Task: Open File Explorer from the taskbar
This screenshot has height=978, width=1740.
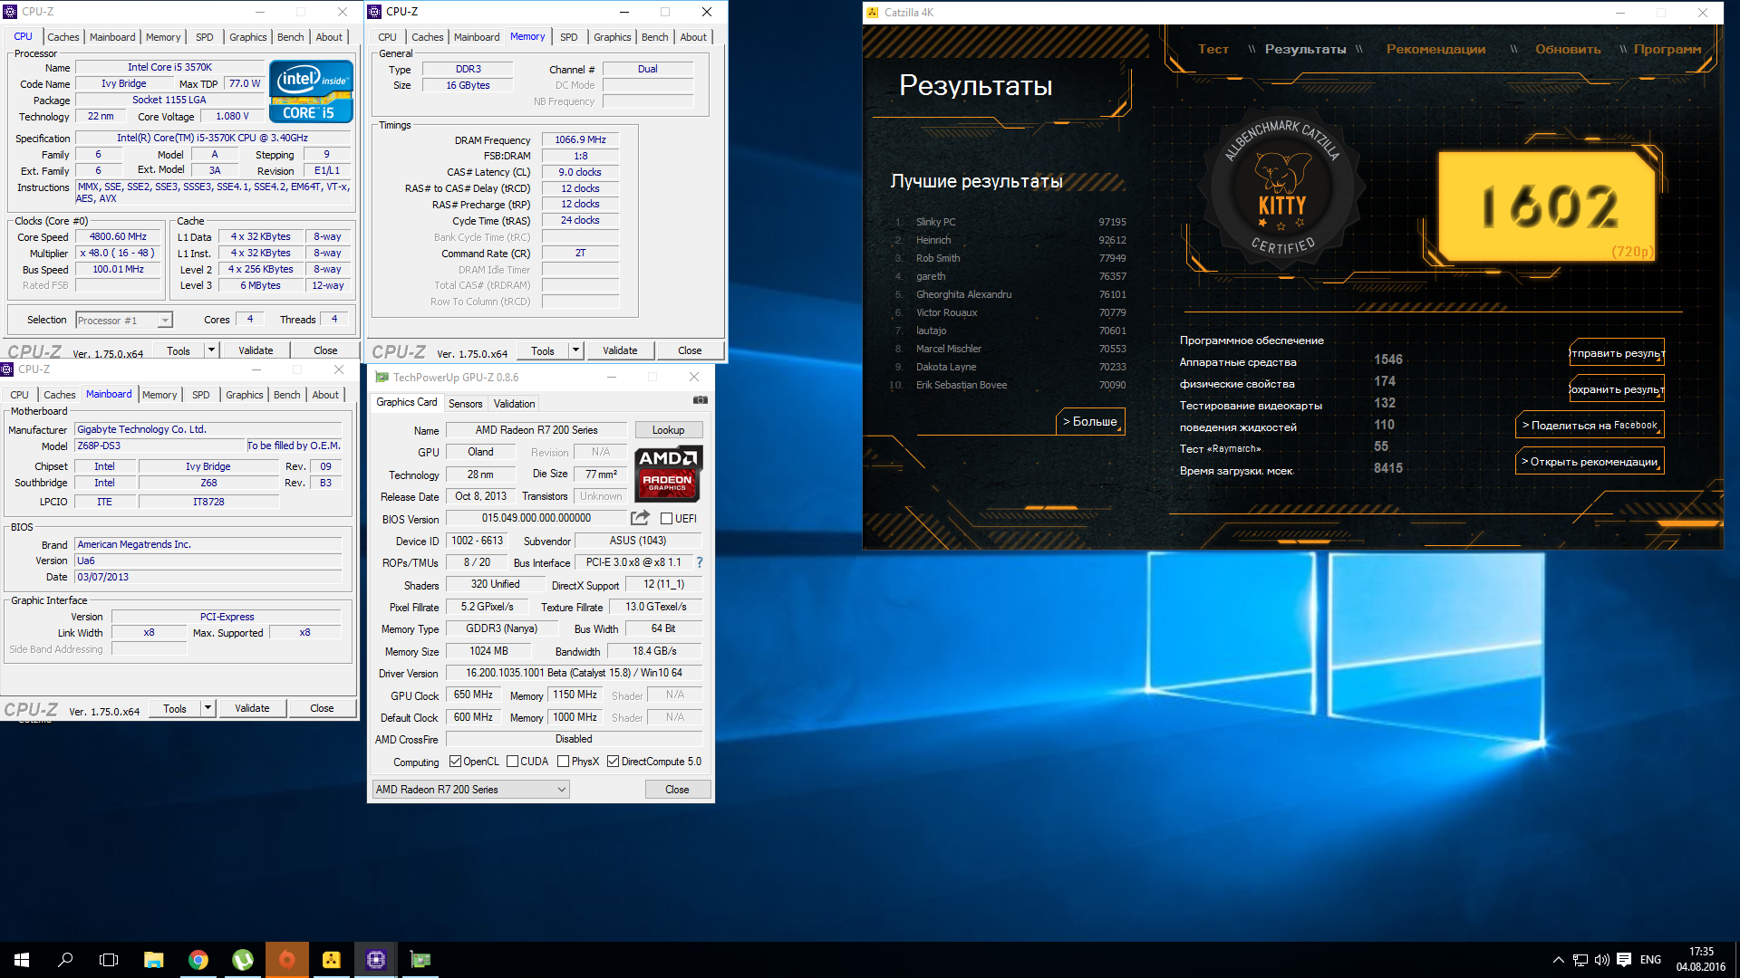Action: [153, 960]
